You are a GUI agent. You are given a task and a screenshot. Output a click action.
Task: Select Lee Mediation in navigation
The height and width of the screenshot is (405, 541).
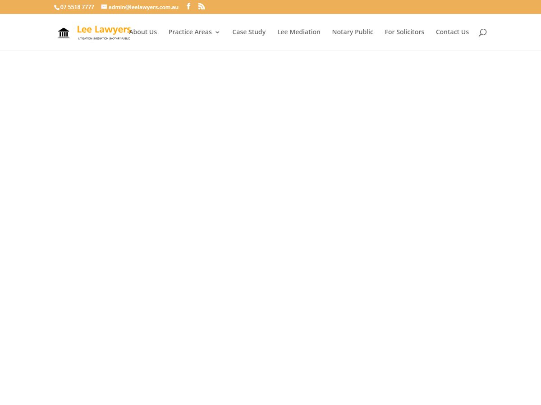[299, 32]
